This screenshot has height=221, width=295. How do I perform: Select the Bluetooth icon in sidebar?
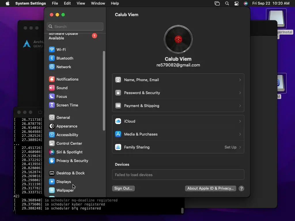click(x=52, y=58)
